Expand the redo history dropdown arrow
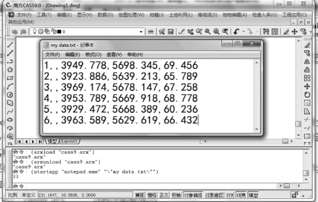Viewport: 318px width, 202px height. [257, 31]
